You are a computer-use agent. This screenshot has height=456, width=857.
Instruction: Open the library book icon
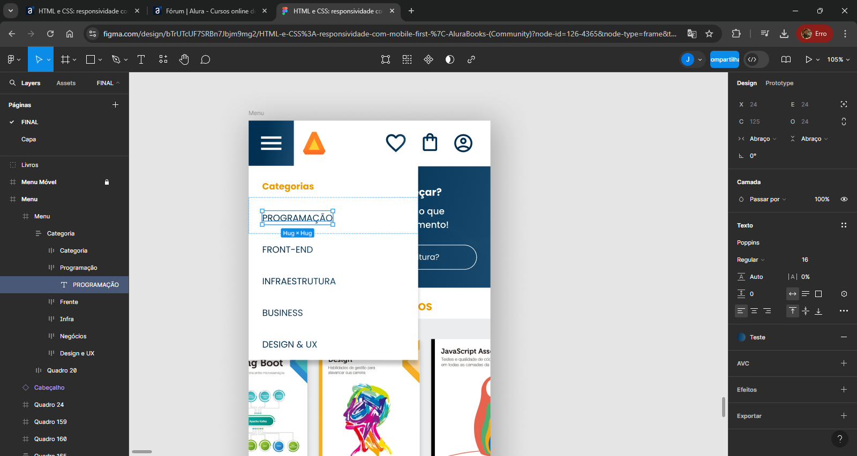click(786, 59)
